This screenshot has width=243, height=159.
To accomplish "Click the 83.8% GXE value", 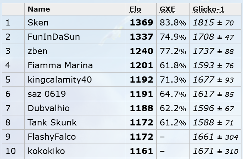I will pos(173,23).
